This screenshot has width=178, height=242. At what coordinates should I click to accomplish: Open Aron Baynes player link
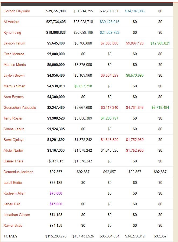[x=13, y=97]
